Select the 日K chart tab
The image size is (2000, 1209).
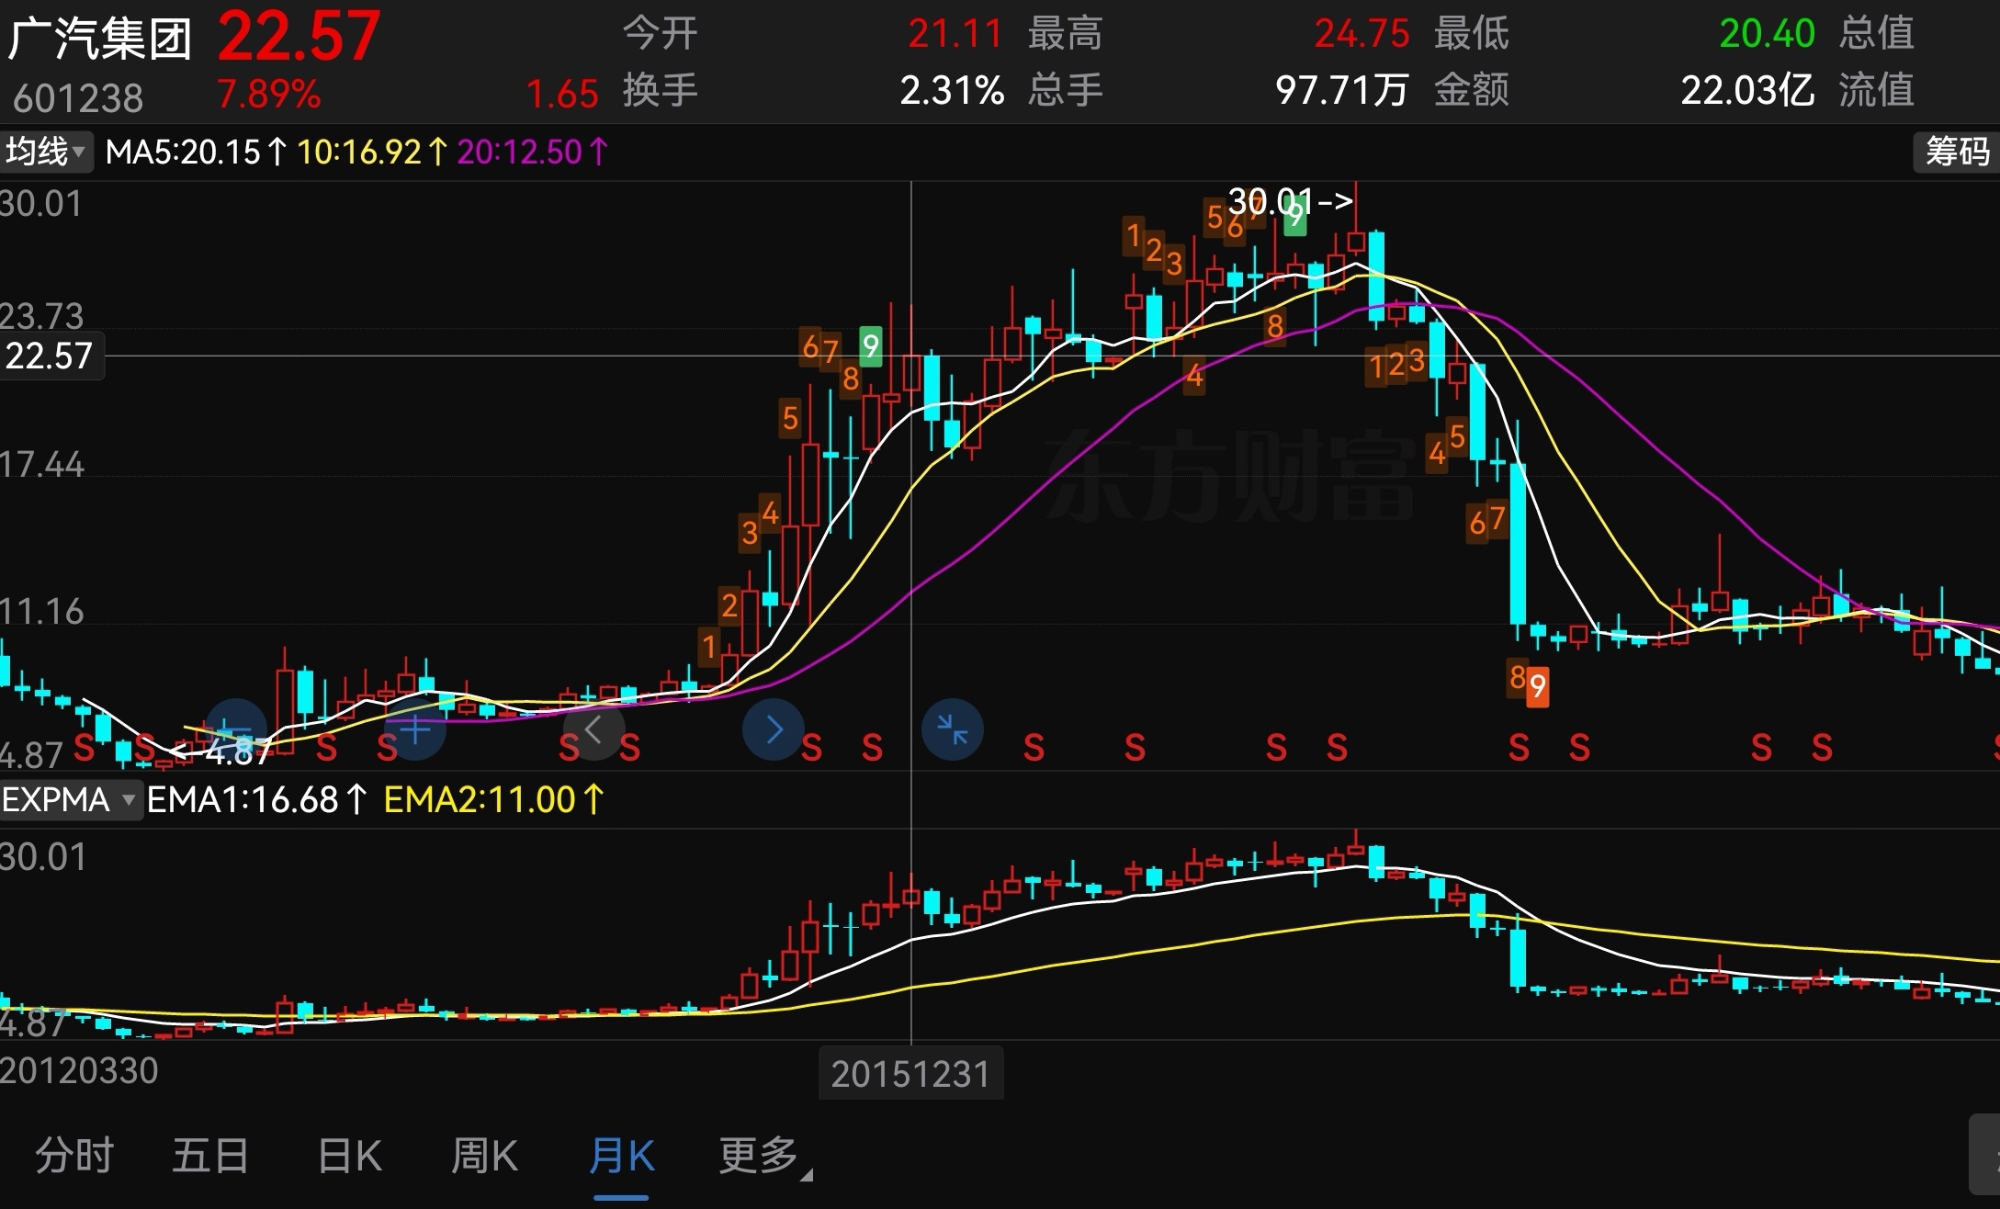[349, 1156]
